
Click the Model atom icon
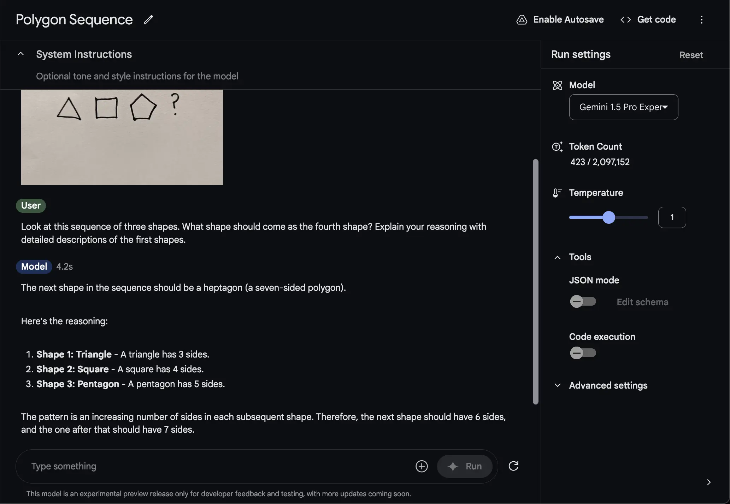[x=557, y=85]
